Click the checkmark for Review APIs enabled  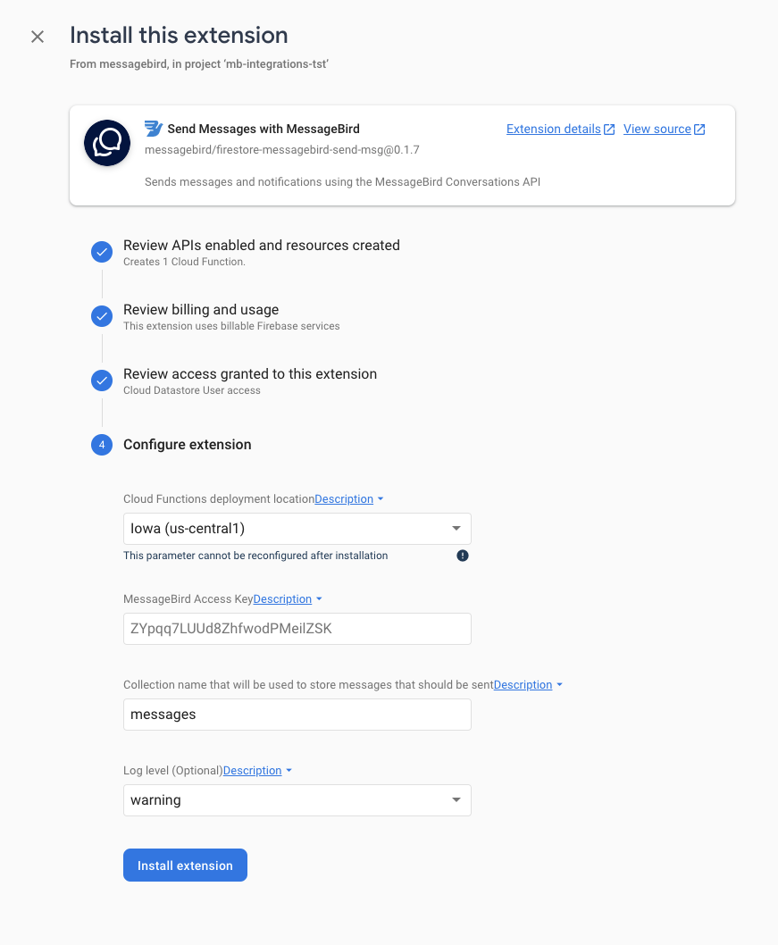[x=102, y=252]
